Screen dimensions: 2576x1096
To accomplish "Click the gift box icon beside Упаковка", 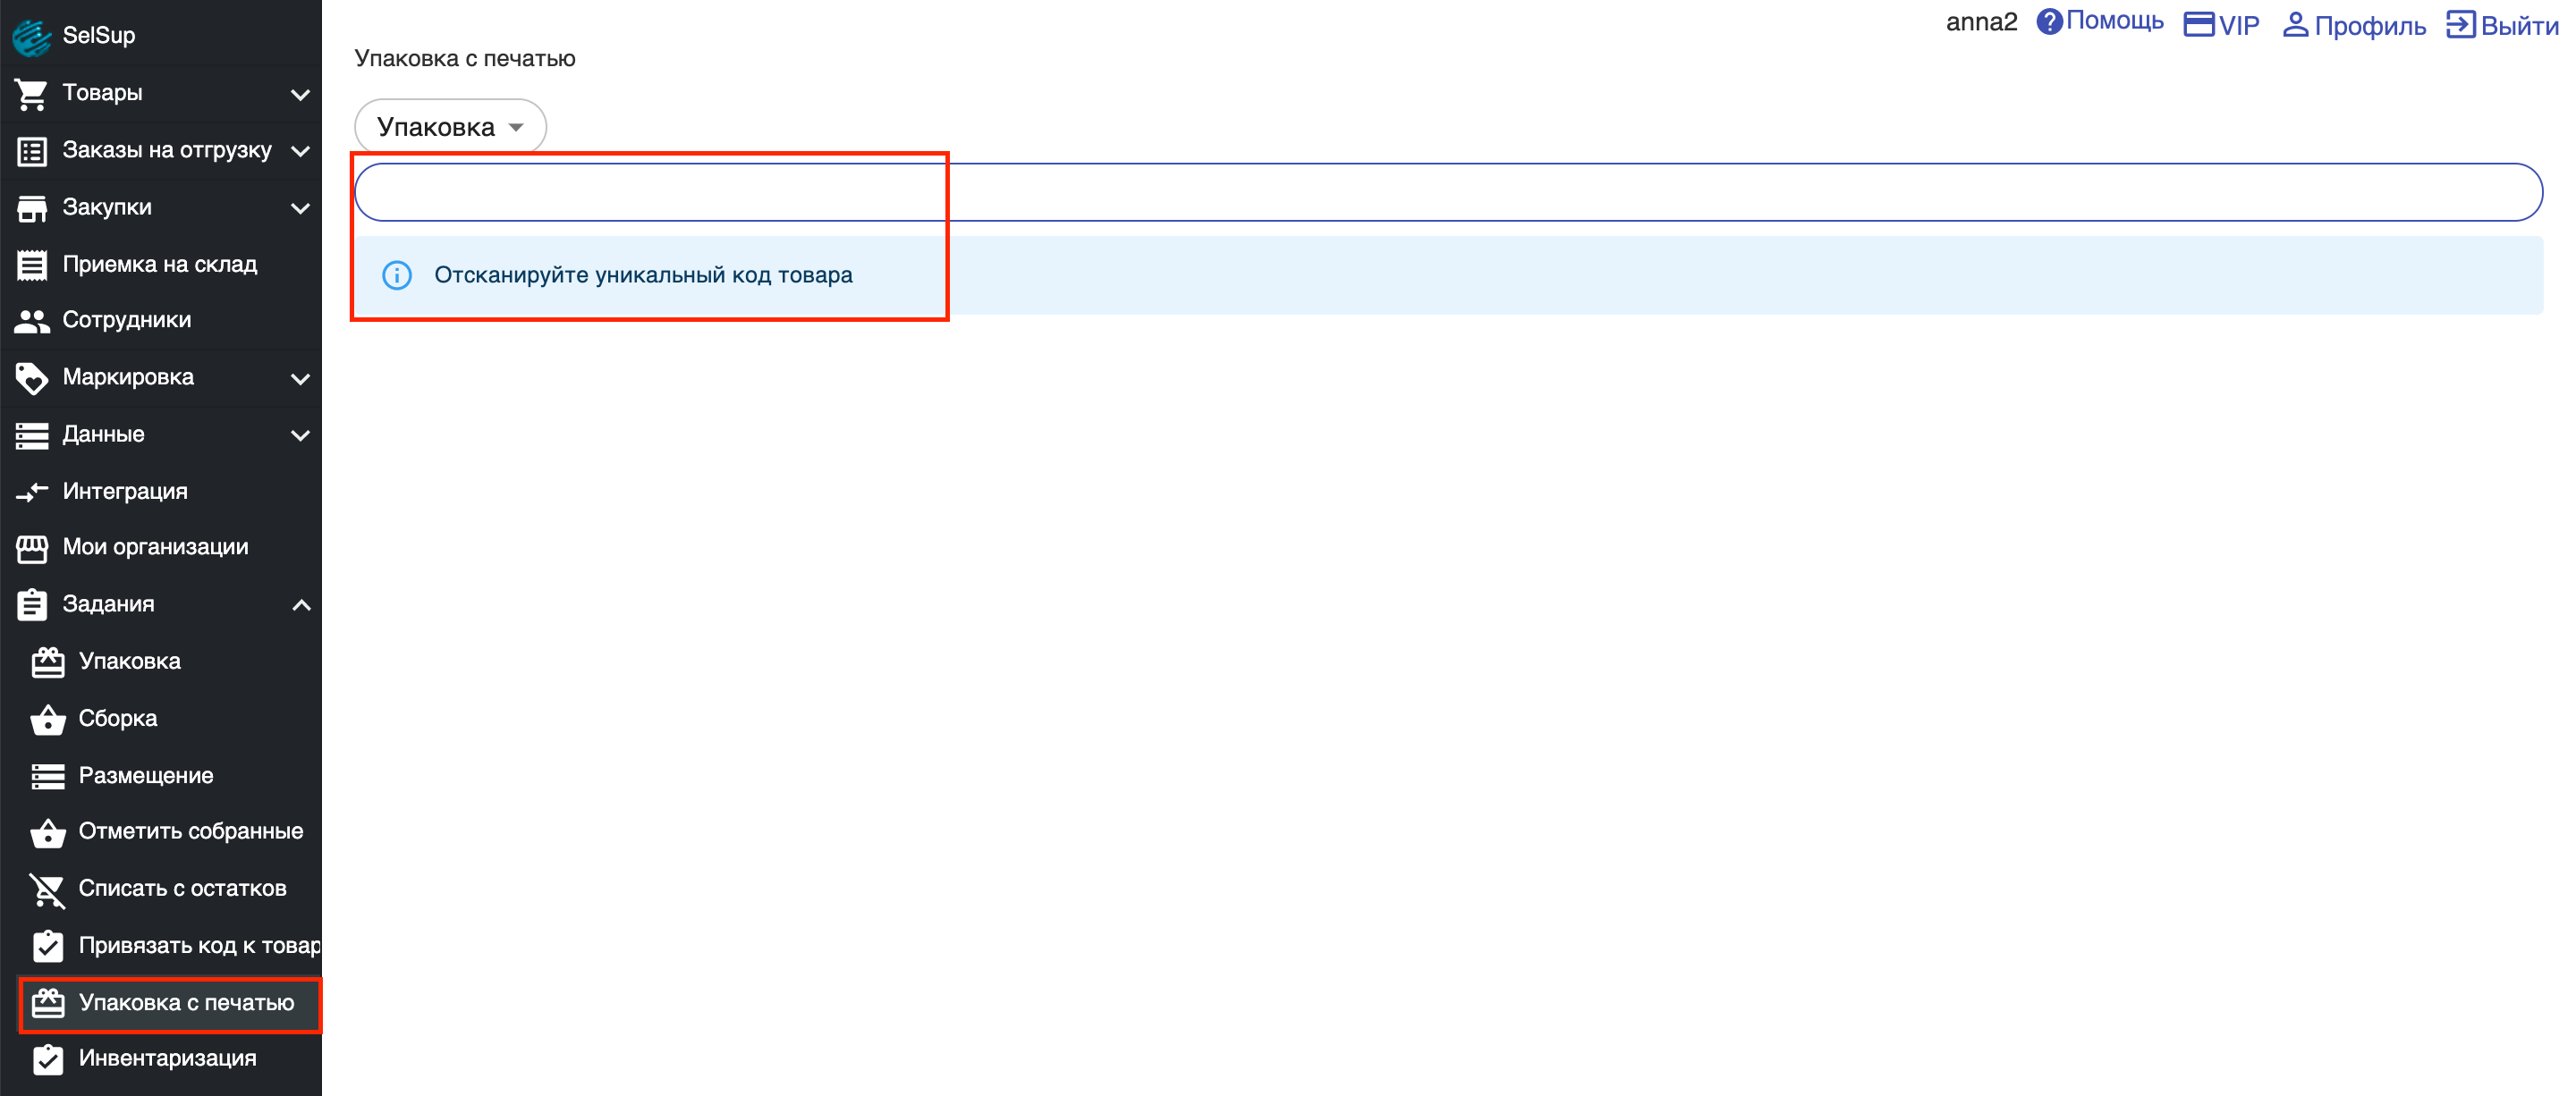I will (48, 662).
